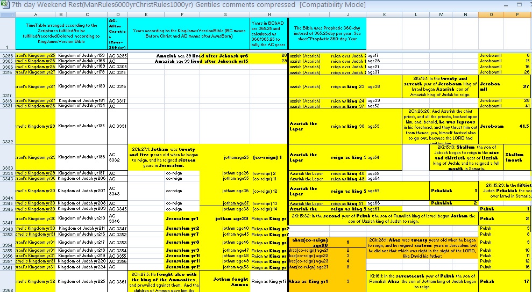
Task: Select row header 3362
Action: [x=8, y=281]
